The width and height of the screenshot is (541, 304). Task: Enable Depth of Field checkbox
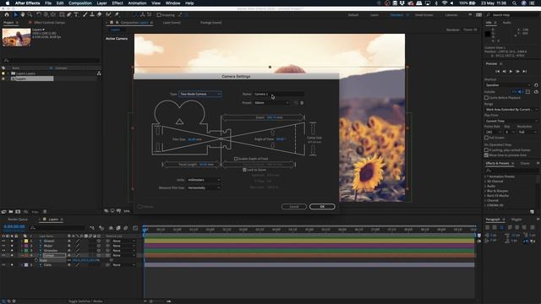pyautogui.click(x=236, y=159)
